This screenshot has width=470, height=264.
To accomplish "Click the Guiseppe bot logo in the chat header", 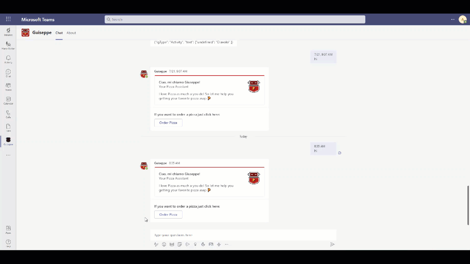I will coord(25,33).
